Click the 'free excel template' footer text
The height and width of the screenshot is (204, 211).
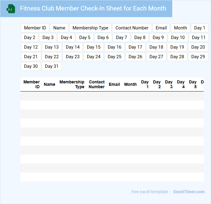[x=150, y=192]
